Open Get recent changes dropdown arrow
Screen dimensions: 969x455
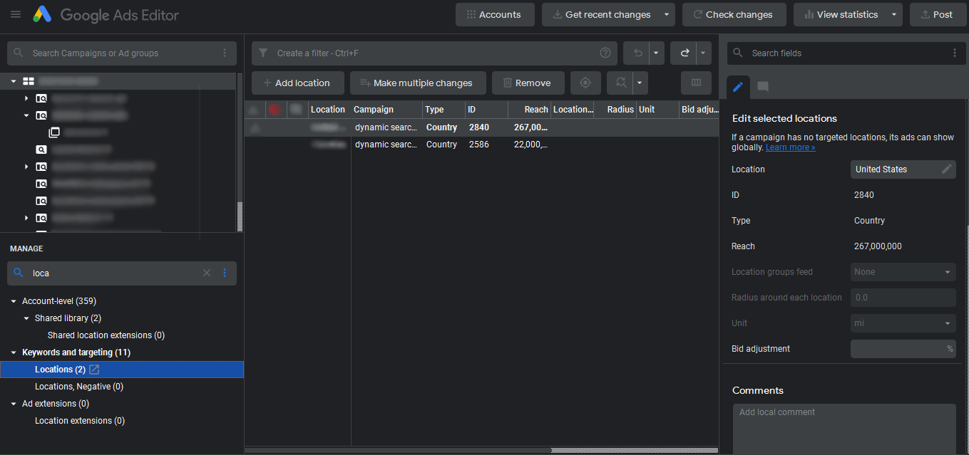tap(666, 14)
